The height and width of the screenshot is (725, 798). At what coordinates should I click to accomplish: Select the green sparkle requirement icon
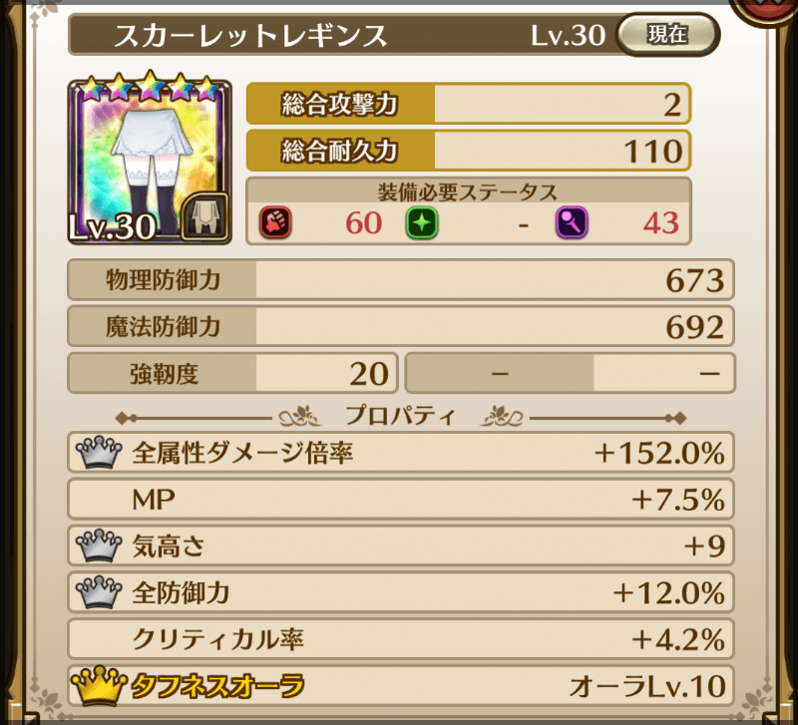(421, 222)
